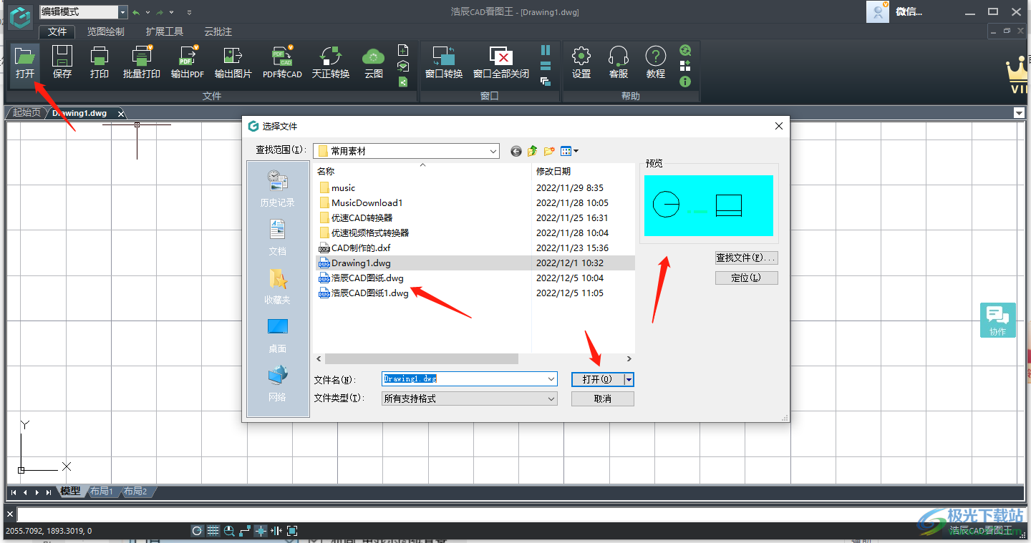1031x543 pixels.
Task: Sort files by 修改日期 column header
Action: tap(553, 172)
